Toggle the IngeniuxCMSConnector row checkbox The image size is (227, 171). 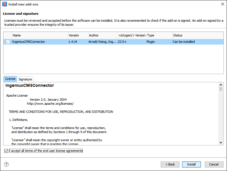pos(8,42)
